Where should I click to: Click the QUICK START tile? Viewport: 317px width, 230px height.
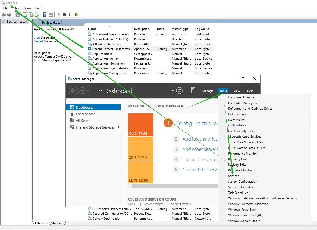pos(141,125)
